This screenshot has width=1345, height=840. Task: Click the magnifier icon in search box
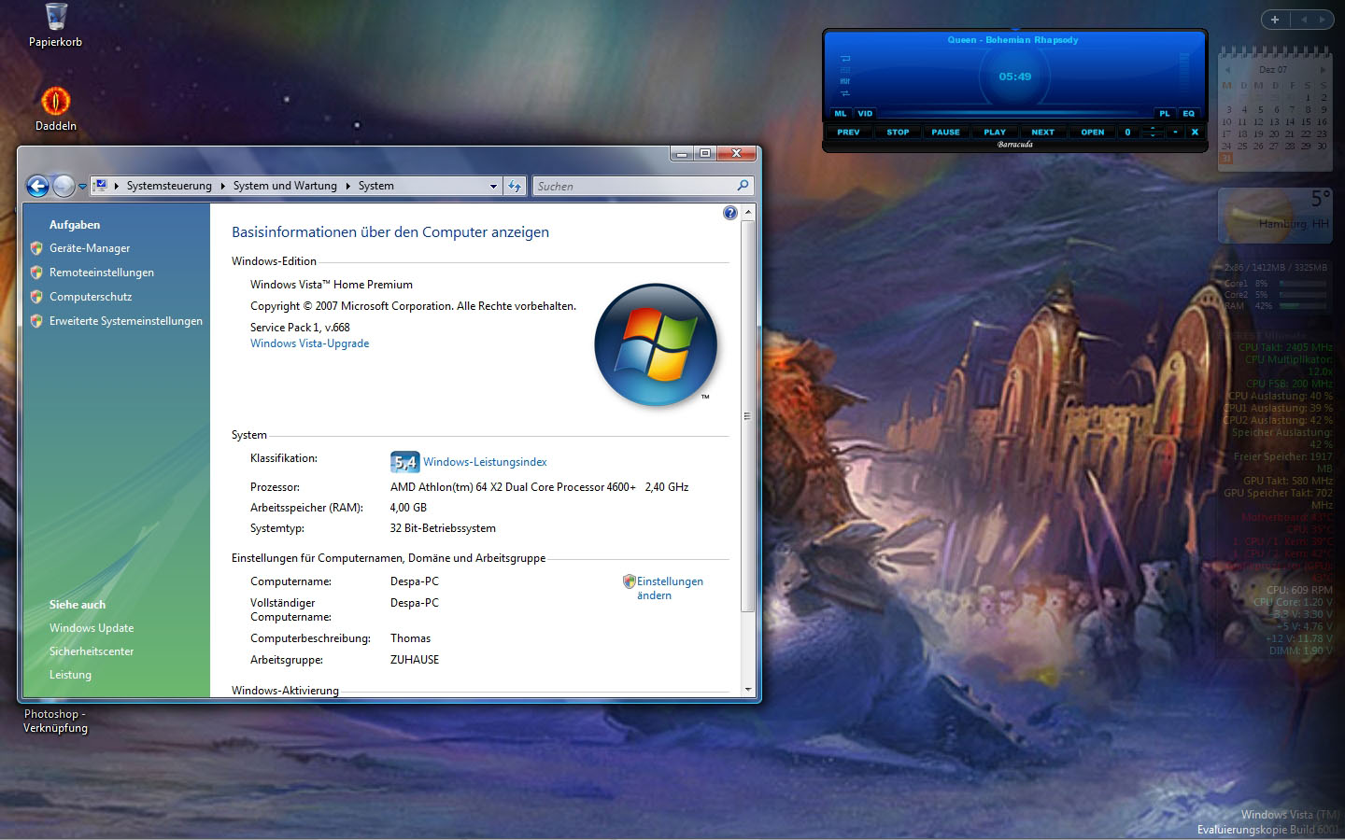click(x=743, y=186)
